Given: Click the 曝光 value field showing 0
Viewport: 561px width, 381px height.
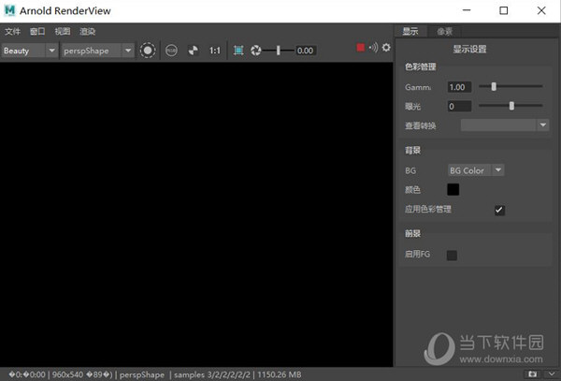Looking at the screenshot, I should (459, 106).
